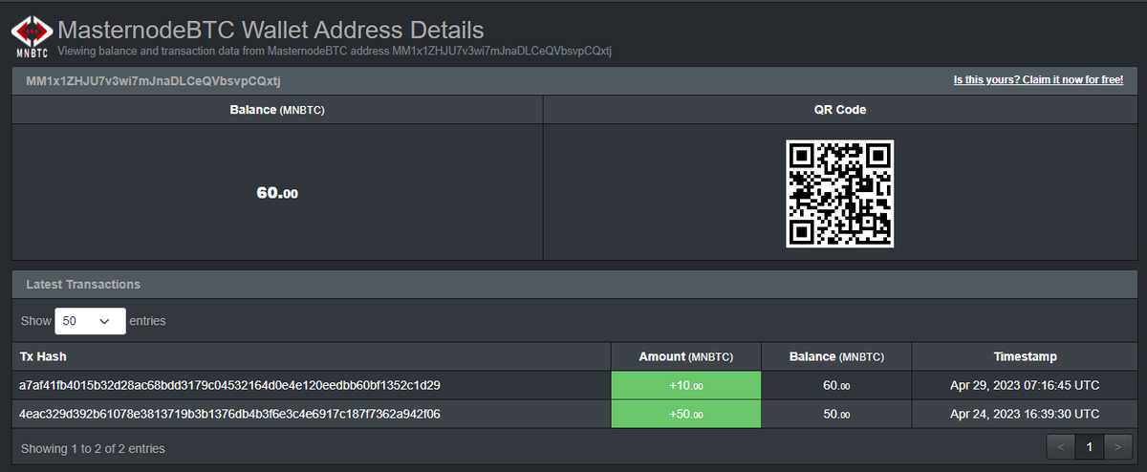Click the 60.00 balance cell in transactions table
The image size is (1147, 472).
click(x=836, y=386)
